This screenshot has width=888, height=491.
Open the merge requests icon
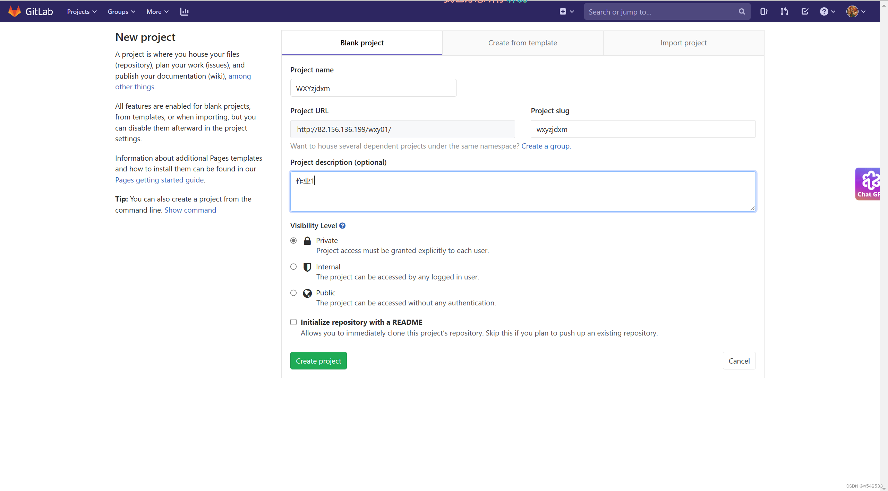784,11
